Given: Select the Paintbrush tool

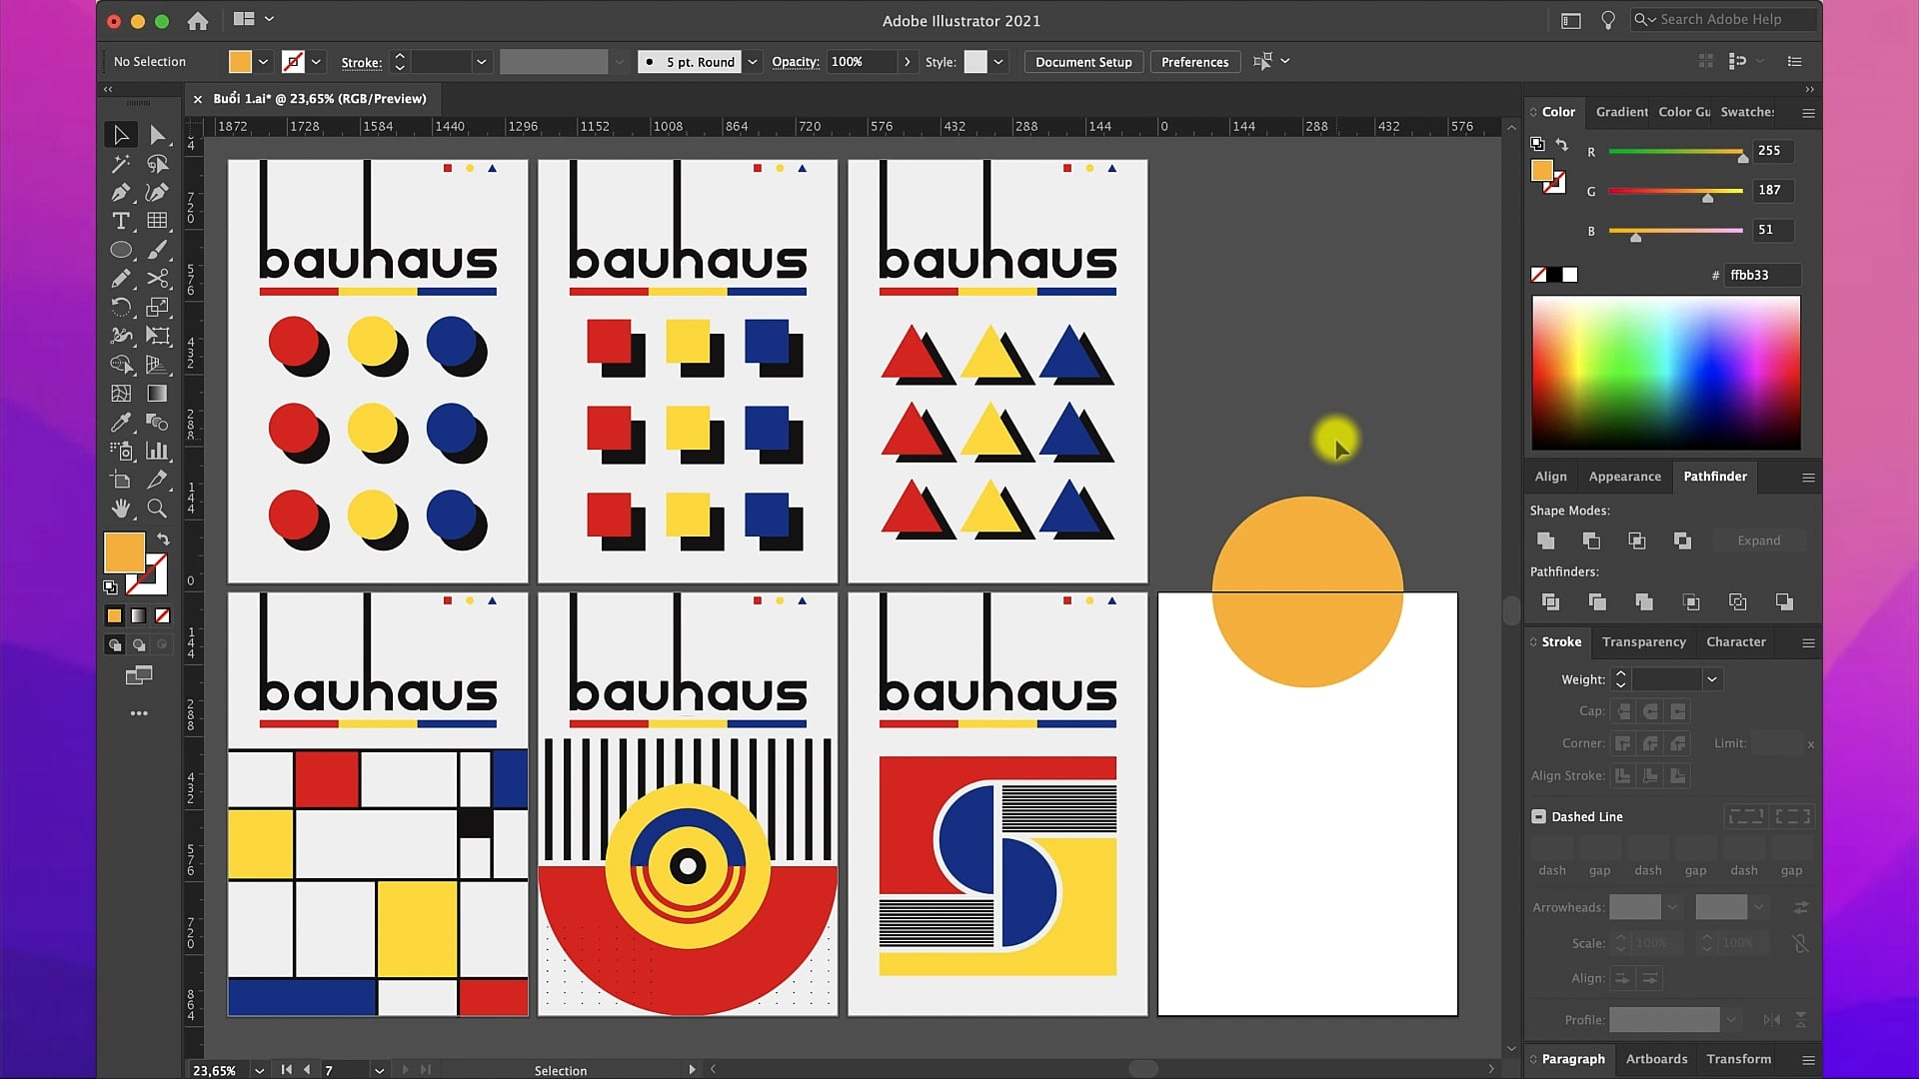Looking at the screenshot, I should tap(157, 250).
